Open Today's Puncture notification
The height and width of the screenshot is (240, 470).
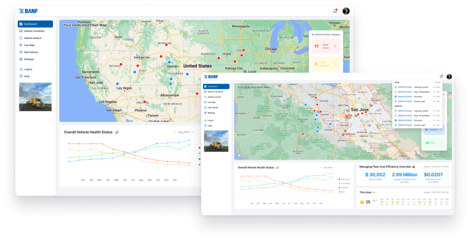418,97
